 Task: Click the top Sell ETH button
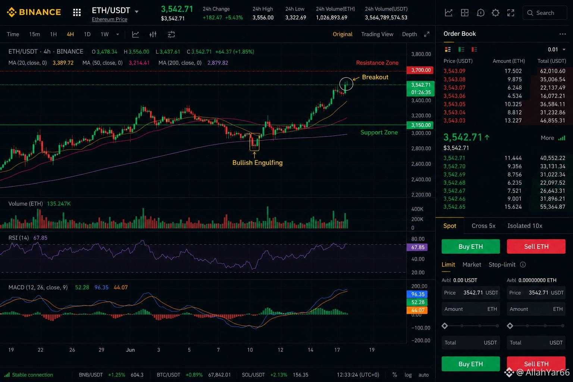[536, 247]
